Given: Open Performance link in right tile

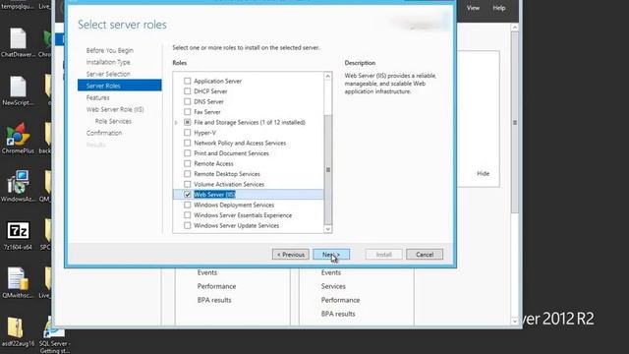Looking at the screenshot, I should coord(340,300).
